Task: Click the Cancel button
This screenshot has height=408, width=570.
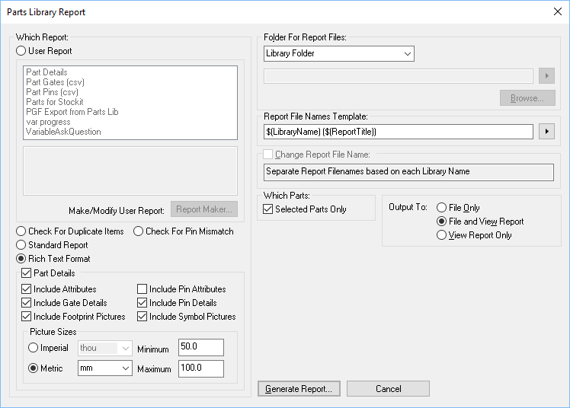Action: 388,389
